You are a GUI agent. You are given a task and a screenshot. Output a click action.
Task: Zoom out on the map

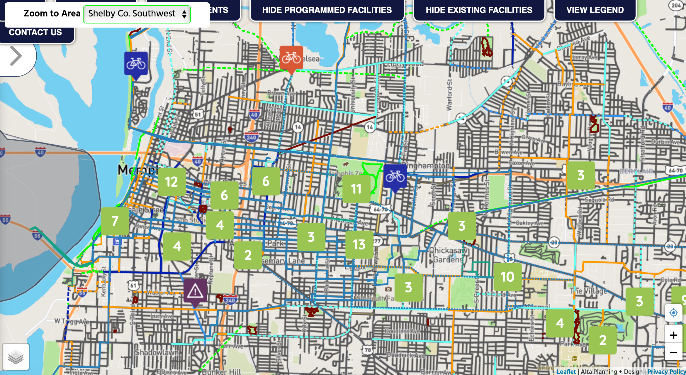click(x=674, y=352)
